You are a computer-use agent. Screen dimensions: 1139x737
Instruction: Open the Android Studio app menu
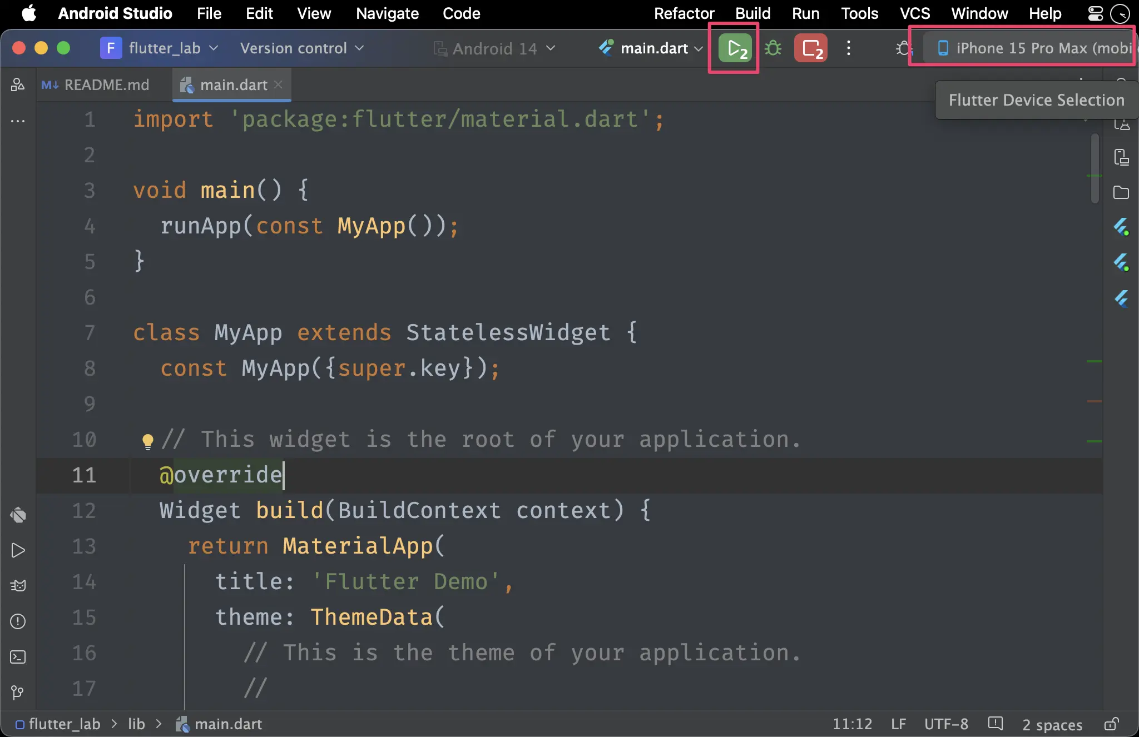click(115, 13)
